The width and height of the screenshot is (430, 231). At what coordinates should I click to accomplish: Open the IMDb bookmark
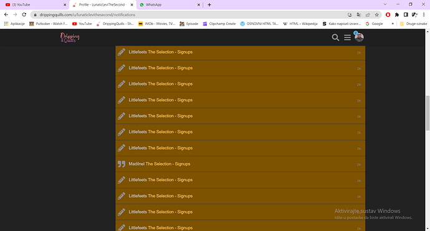point(156,24)
